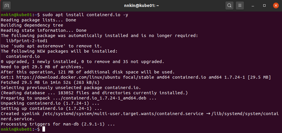Click the 'Unpacking containerd.io' line
The image size is (282, 133).
click(x=50, y=103)
